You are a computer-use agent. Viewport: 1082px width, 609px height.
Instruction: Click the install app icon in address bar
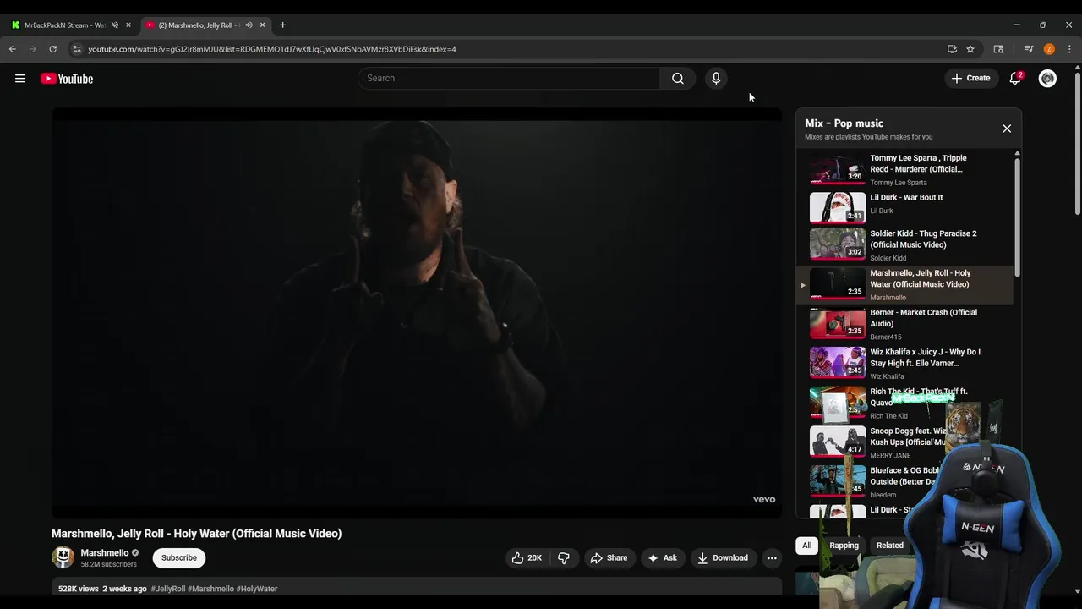pyautogui.click(x=952, y=49)
